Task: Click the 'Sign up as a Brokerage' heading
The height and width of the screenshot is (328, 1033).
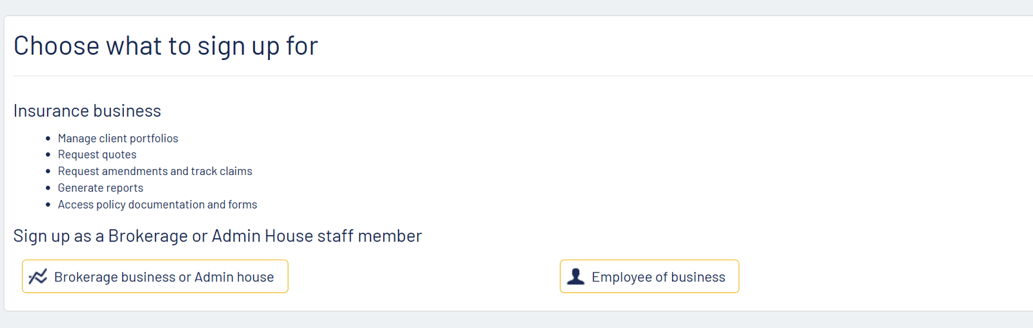Action: coord(218,236)
